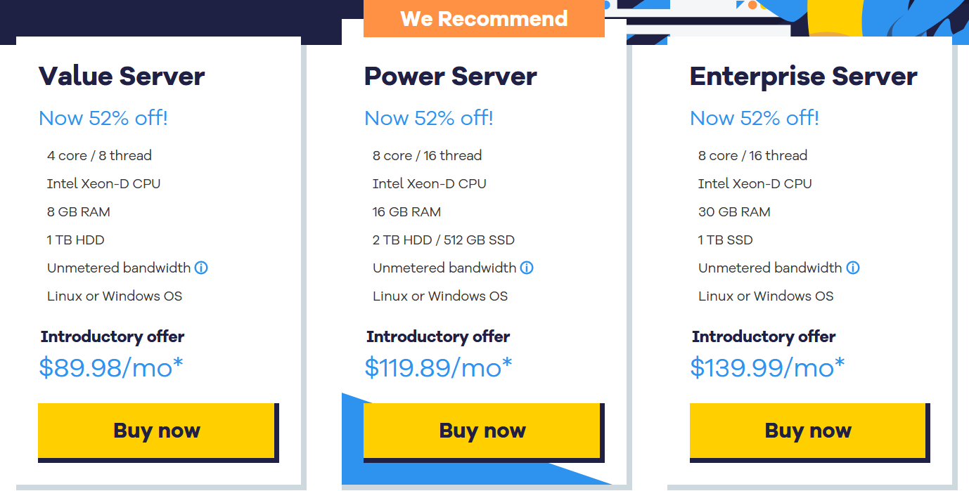Click the Value Server heading
Viewport: 969px width, 491px height.
click(122, 76)
